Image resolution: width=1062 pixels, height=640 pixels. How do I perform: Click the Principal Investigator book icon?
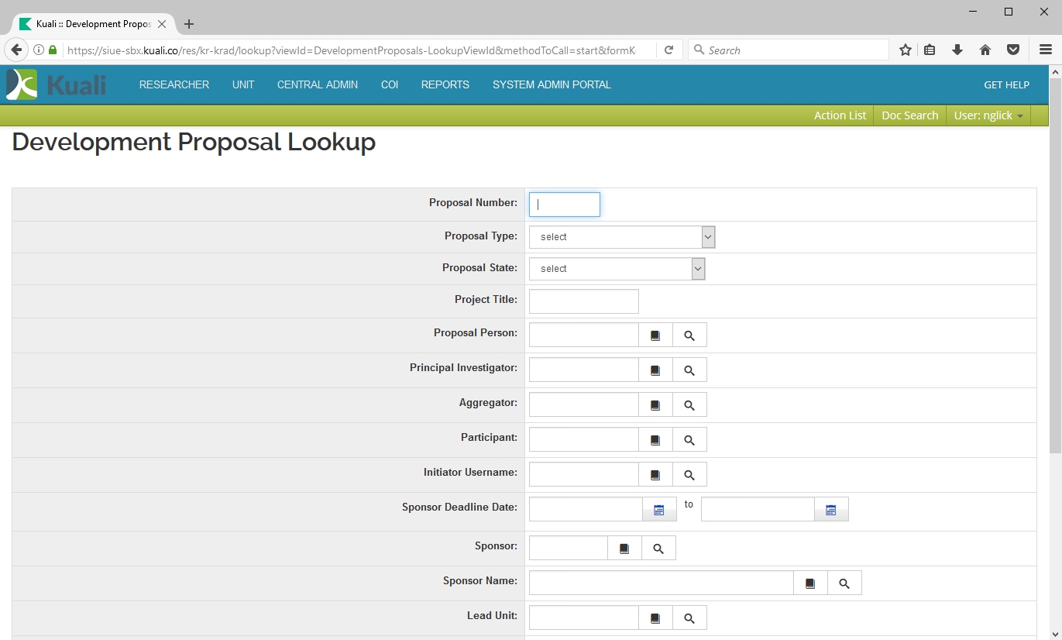655,370
